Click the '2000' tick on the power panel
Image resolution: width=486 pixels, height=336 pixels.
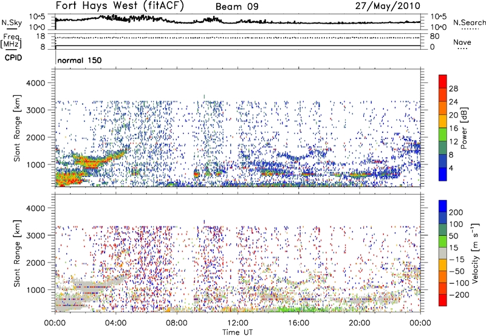[x=35, y=137]
